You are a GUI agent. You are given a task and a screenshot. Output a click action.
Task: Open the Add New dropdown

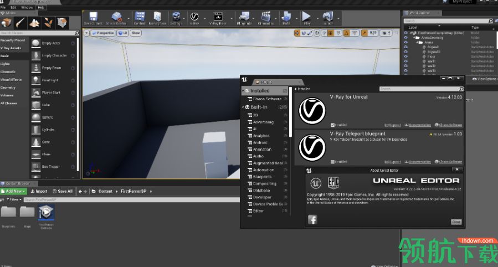point(14,191)
